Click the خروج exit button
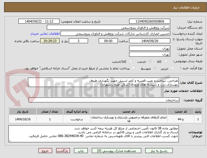Viewport: 207px width, 158px height. (x=45, y=151)
